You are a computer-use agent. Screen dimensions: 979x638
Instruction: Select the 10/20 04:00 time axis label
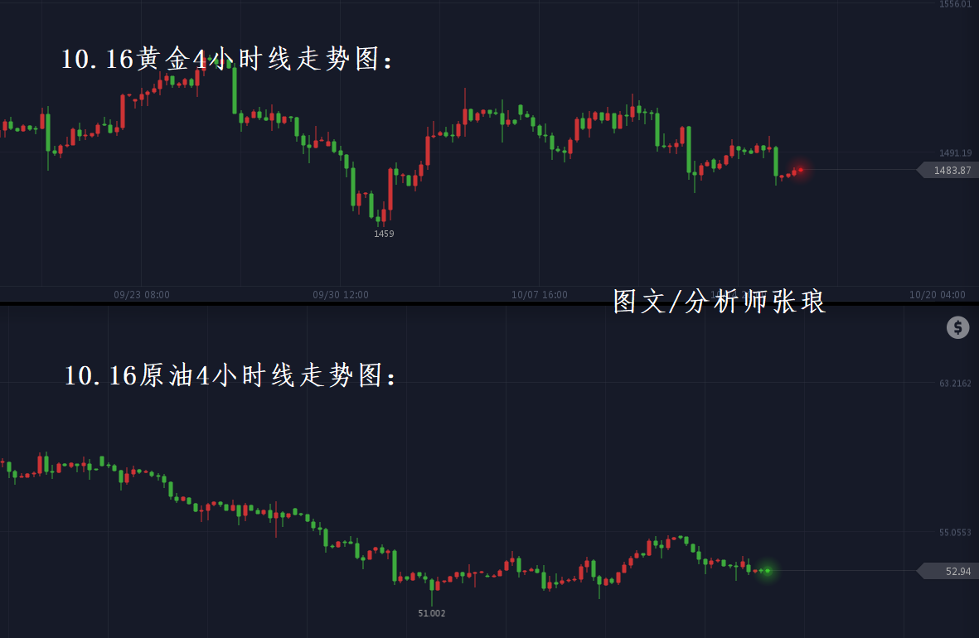(x=938, y=294)
